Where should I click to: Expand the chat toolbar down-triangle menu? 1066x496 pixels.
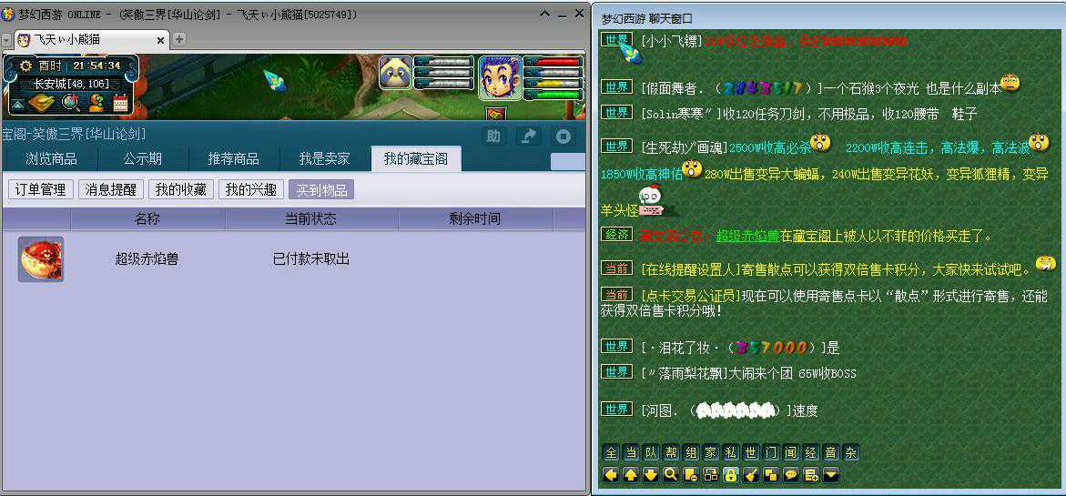coord(831,474)
